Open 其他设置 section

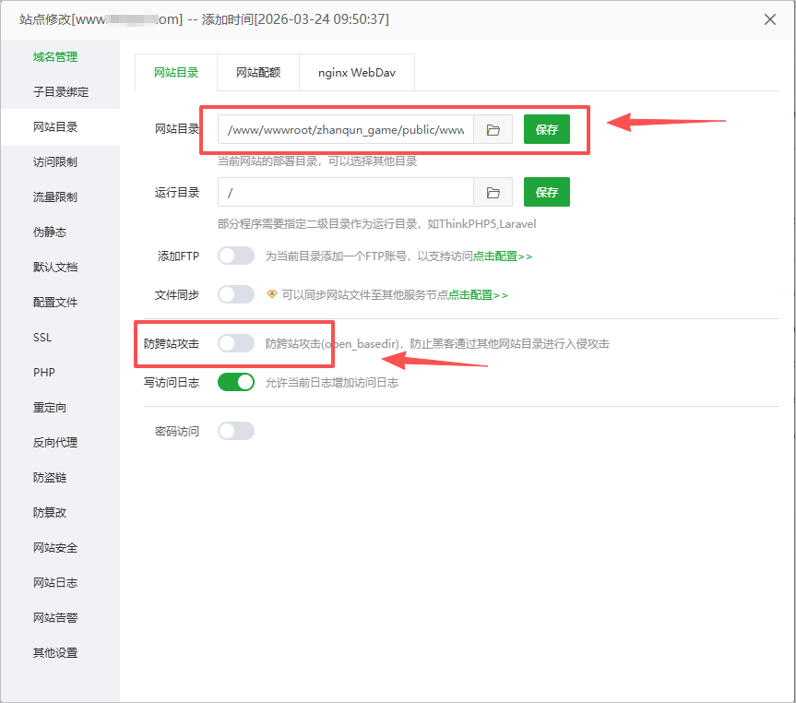click(55, 652)
